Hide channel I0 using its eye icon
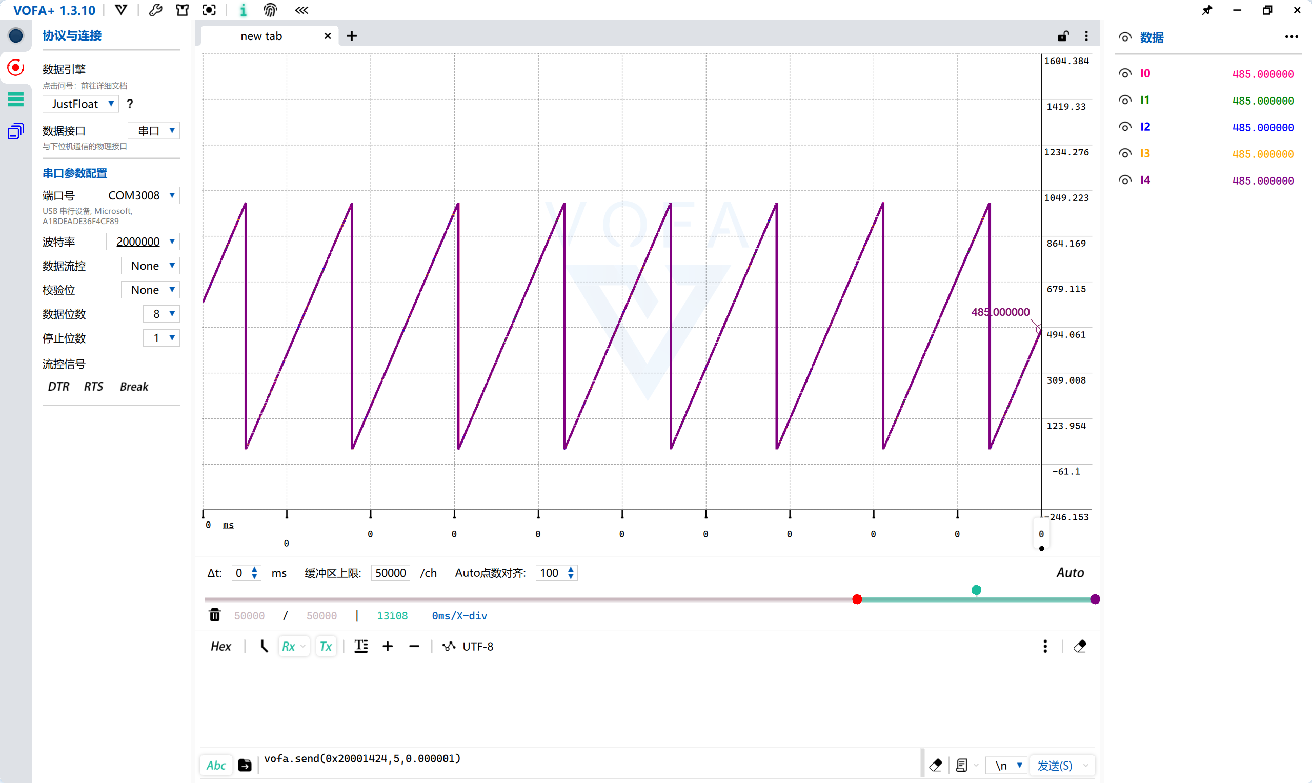1312x783 pixels. (1125, 73)
